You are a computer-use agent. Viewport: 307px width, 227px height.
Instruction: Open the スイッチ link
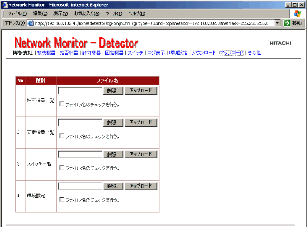click(x=135, y=53)
